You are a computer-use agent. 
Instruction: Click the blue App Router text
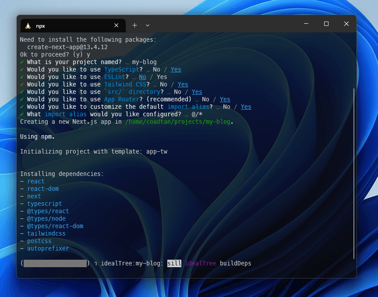pyautogui.click(x=121, y=100)
